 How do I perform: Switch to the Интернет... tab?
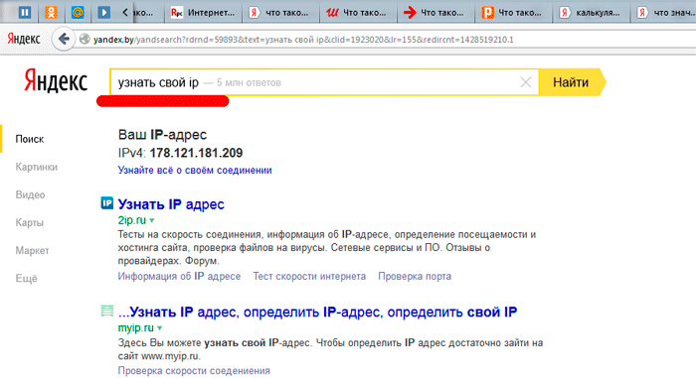point(203,13)
